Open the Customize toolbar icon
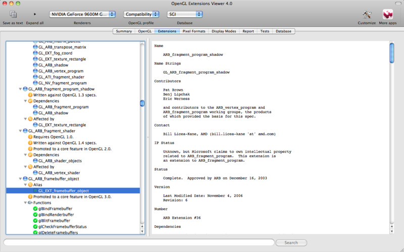This screenshot has height=252, width=404. click(367, 14)
